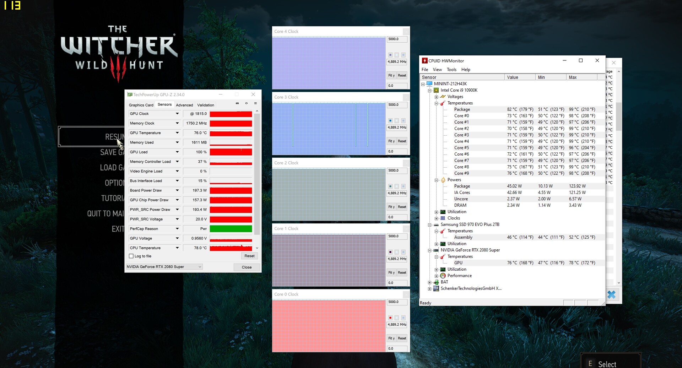Expand Voltages node under Intel Core i9
682x368 pixels.
click(x=436, y=97)
